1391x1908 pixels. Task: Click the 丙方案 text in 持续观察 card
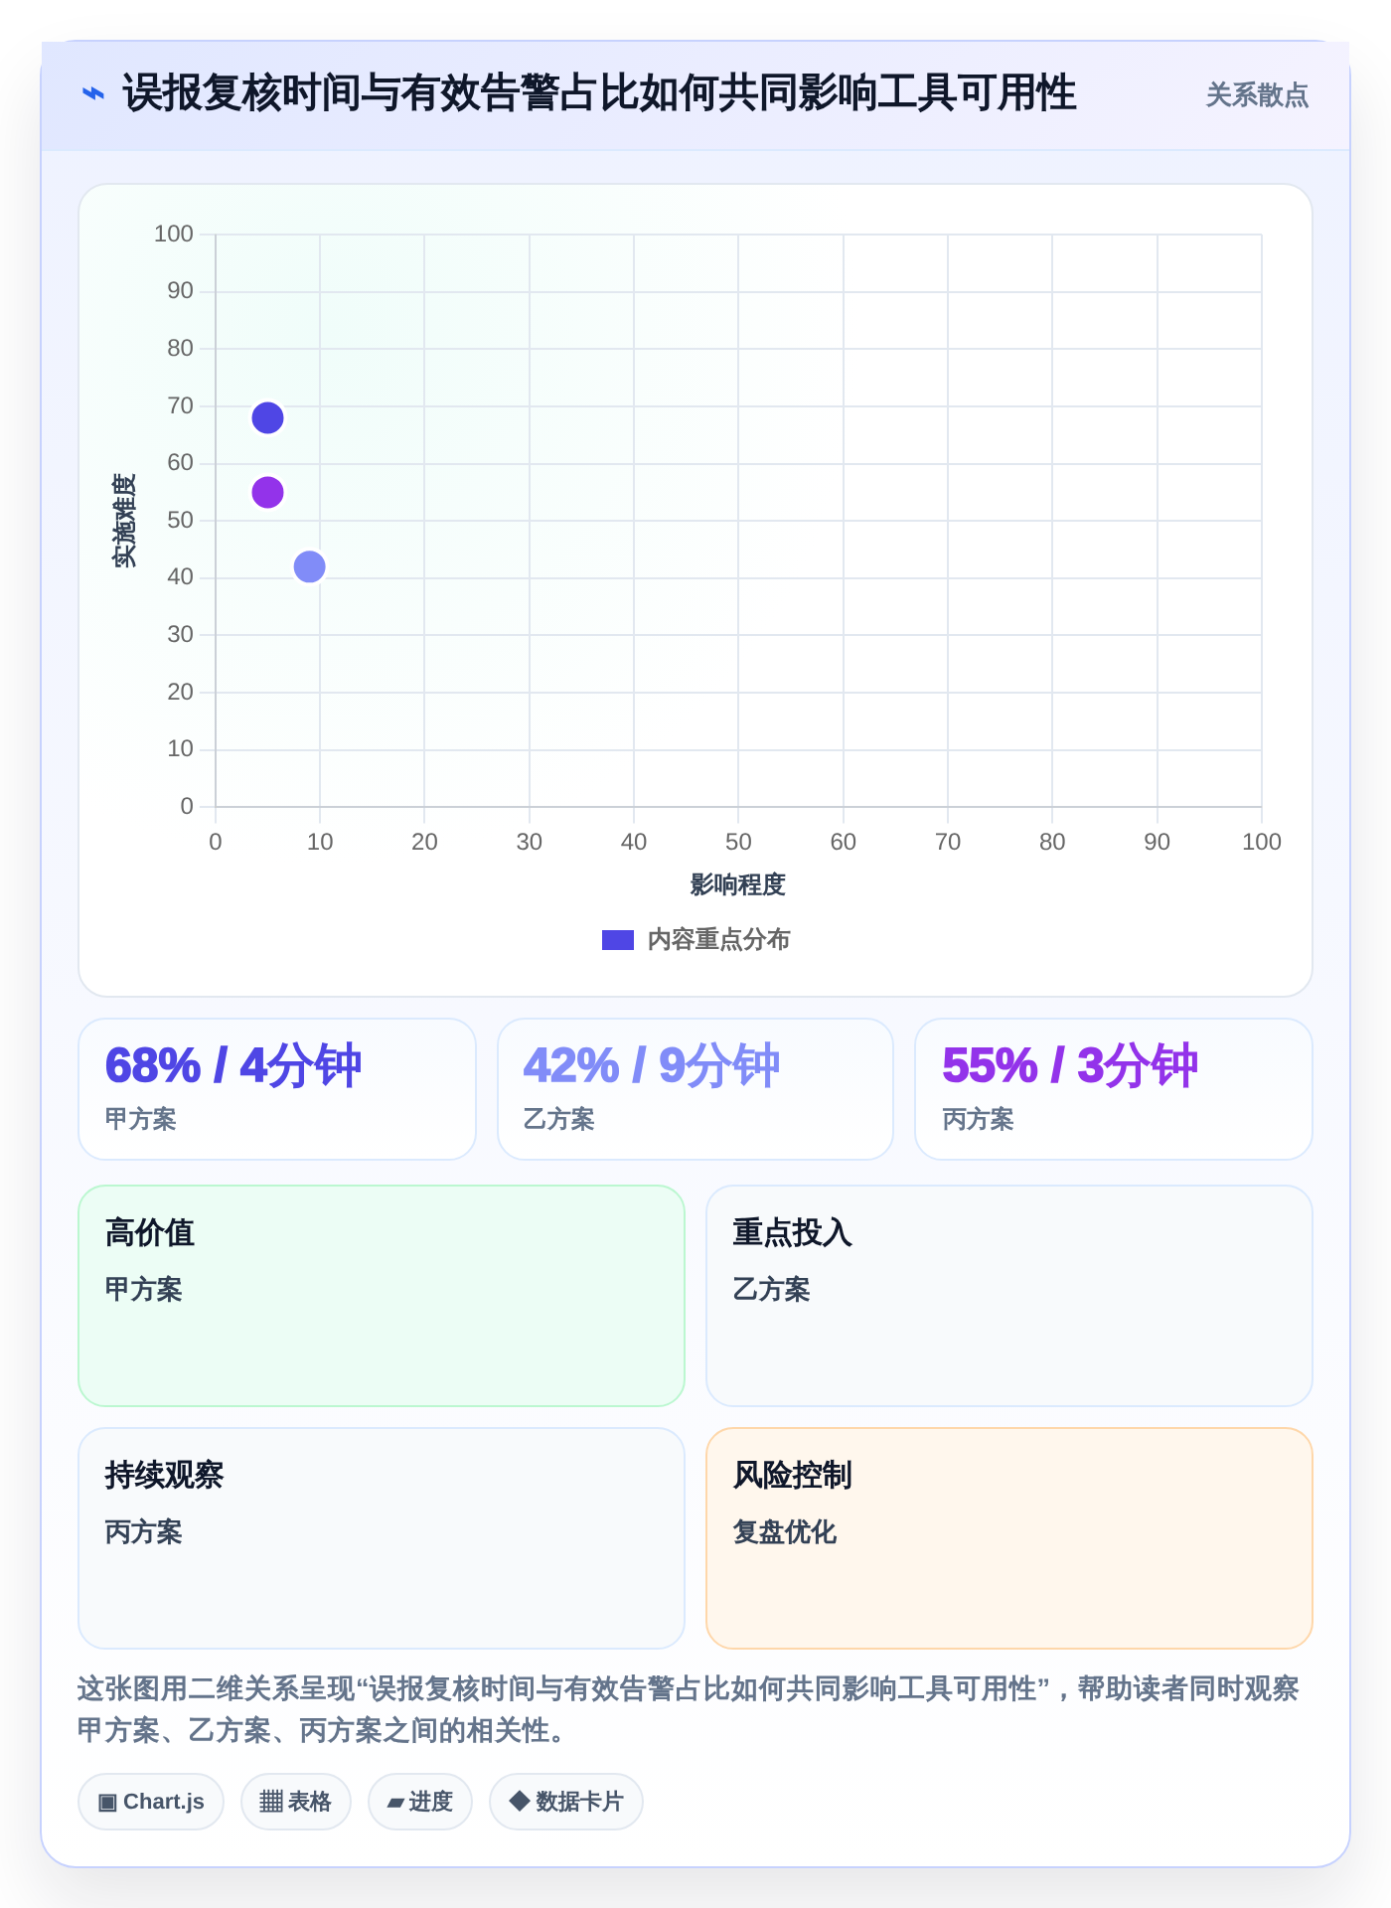coord(144,1532)
